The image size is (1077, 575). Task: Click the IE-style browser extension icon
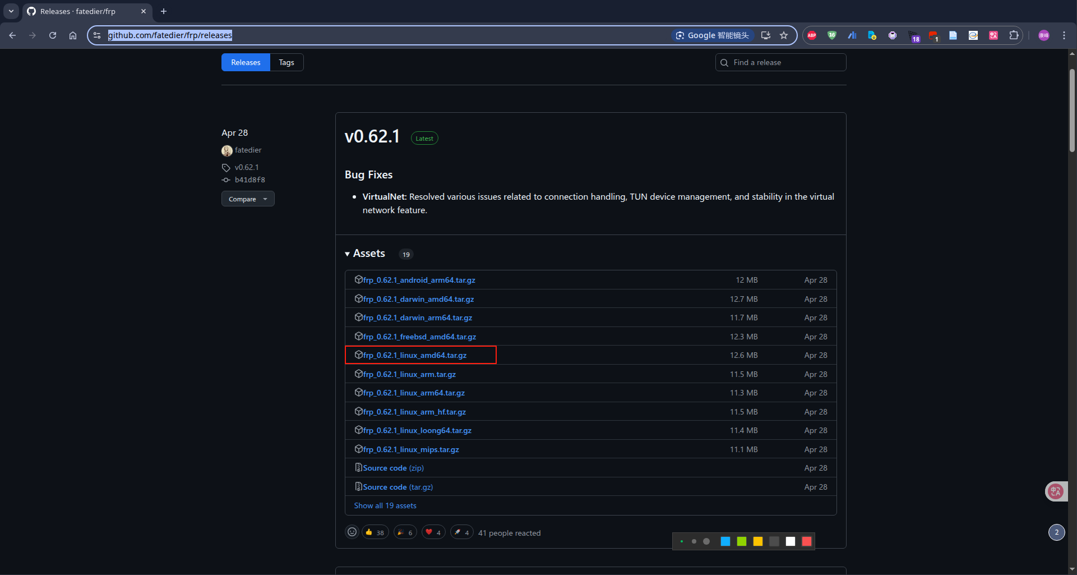[x=973, y=35]
